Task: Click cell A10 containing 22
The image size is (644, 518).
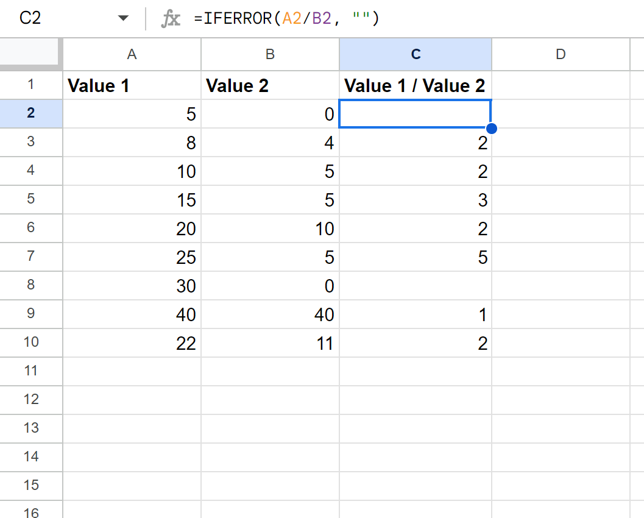Action: pyautogui.click(x=132, y=342)
